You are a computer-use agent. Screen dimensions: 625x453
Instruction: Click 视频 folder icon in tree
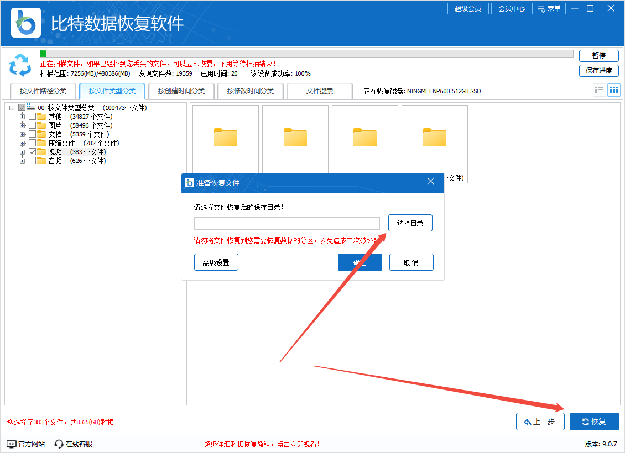click(41, 152)
